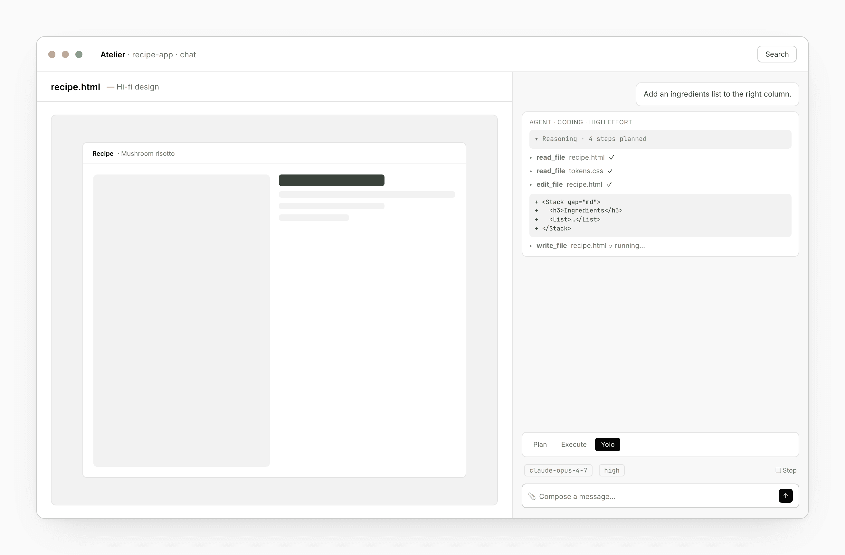Click the Atelier app name
Viewport: 845px width, 555px height.
[112, 55]
